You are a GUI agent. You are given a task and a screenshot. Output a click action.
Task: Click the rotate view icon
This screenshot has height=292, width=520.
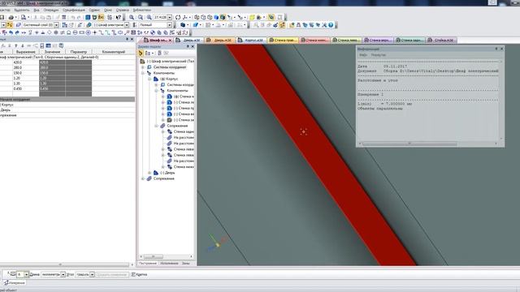178,17
